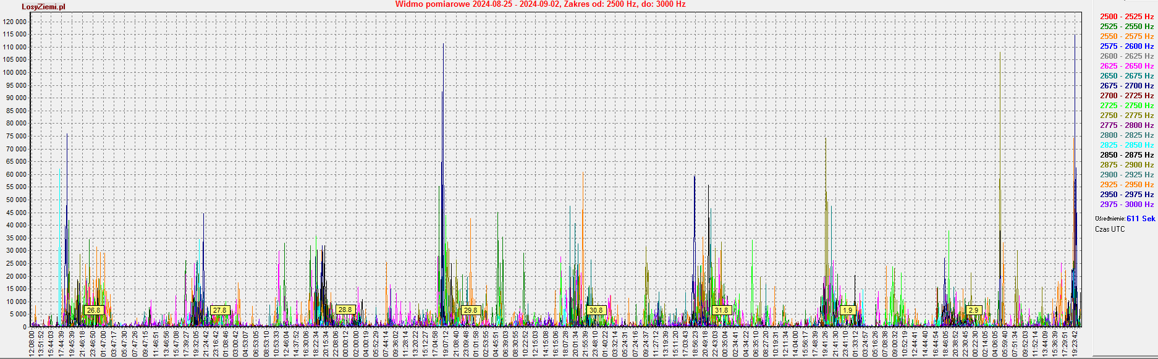Click the 'Czas UTC' label
Viewport: 1158px width, 359px height.
(x=1110, y=229)
